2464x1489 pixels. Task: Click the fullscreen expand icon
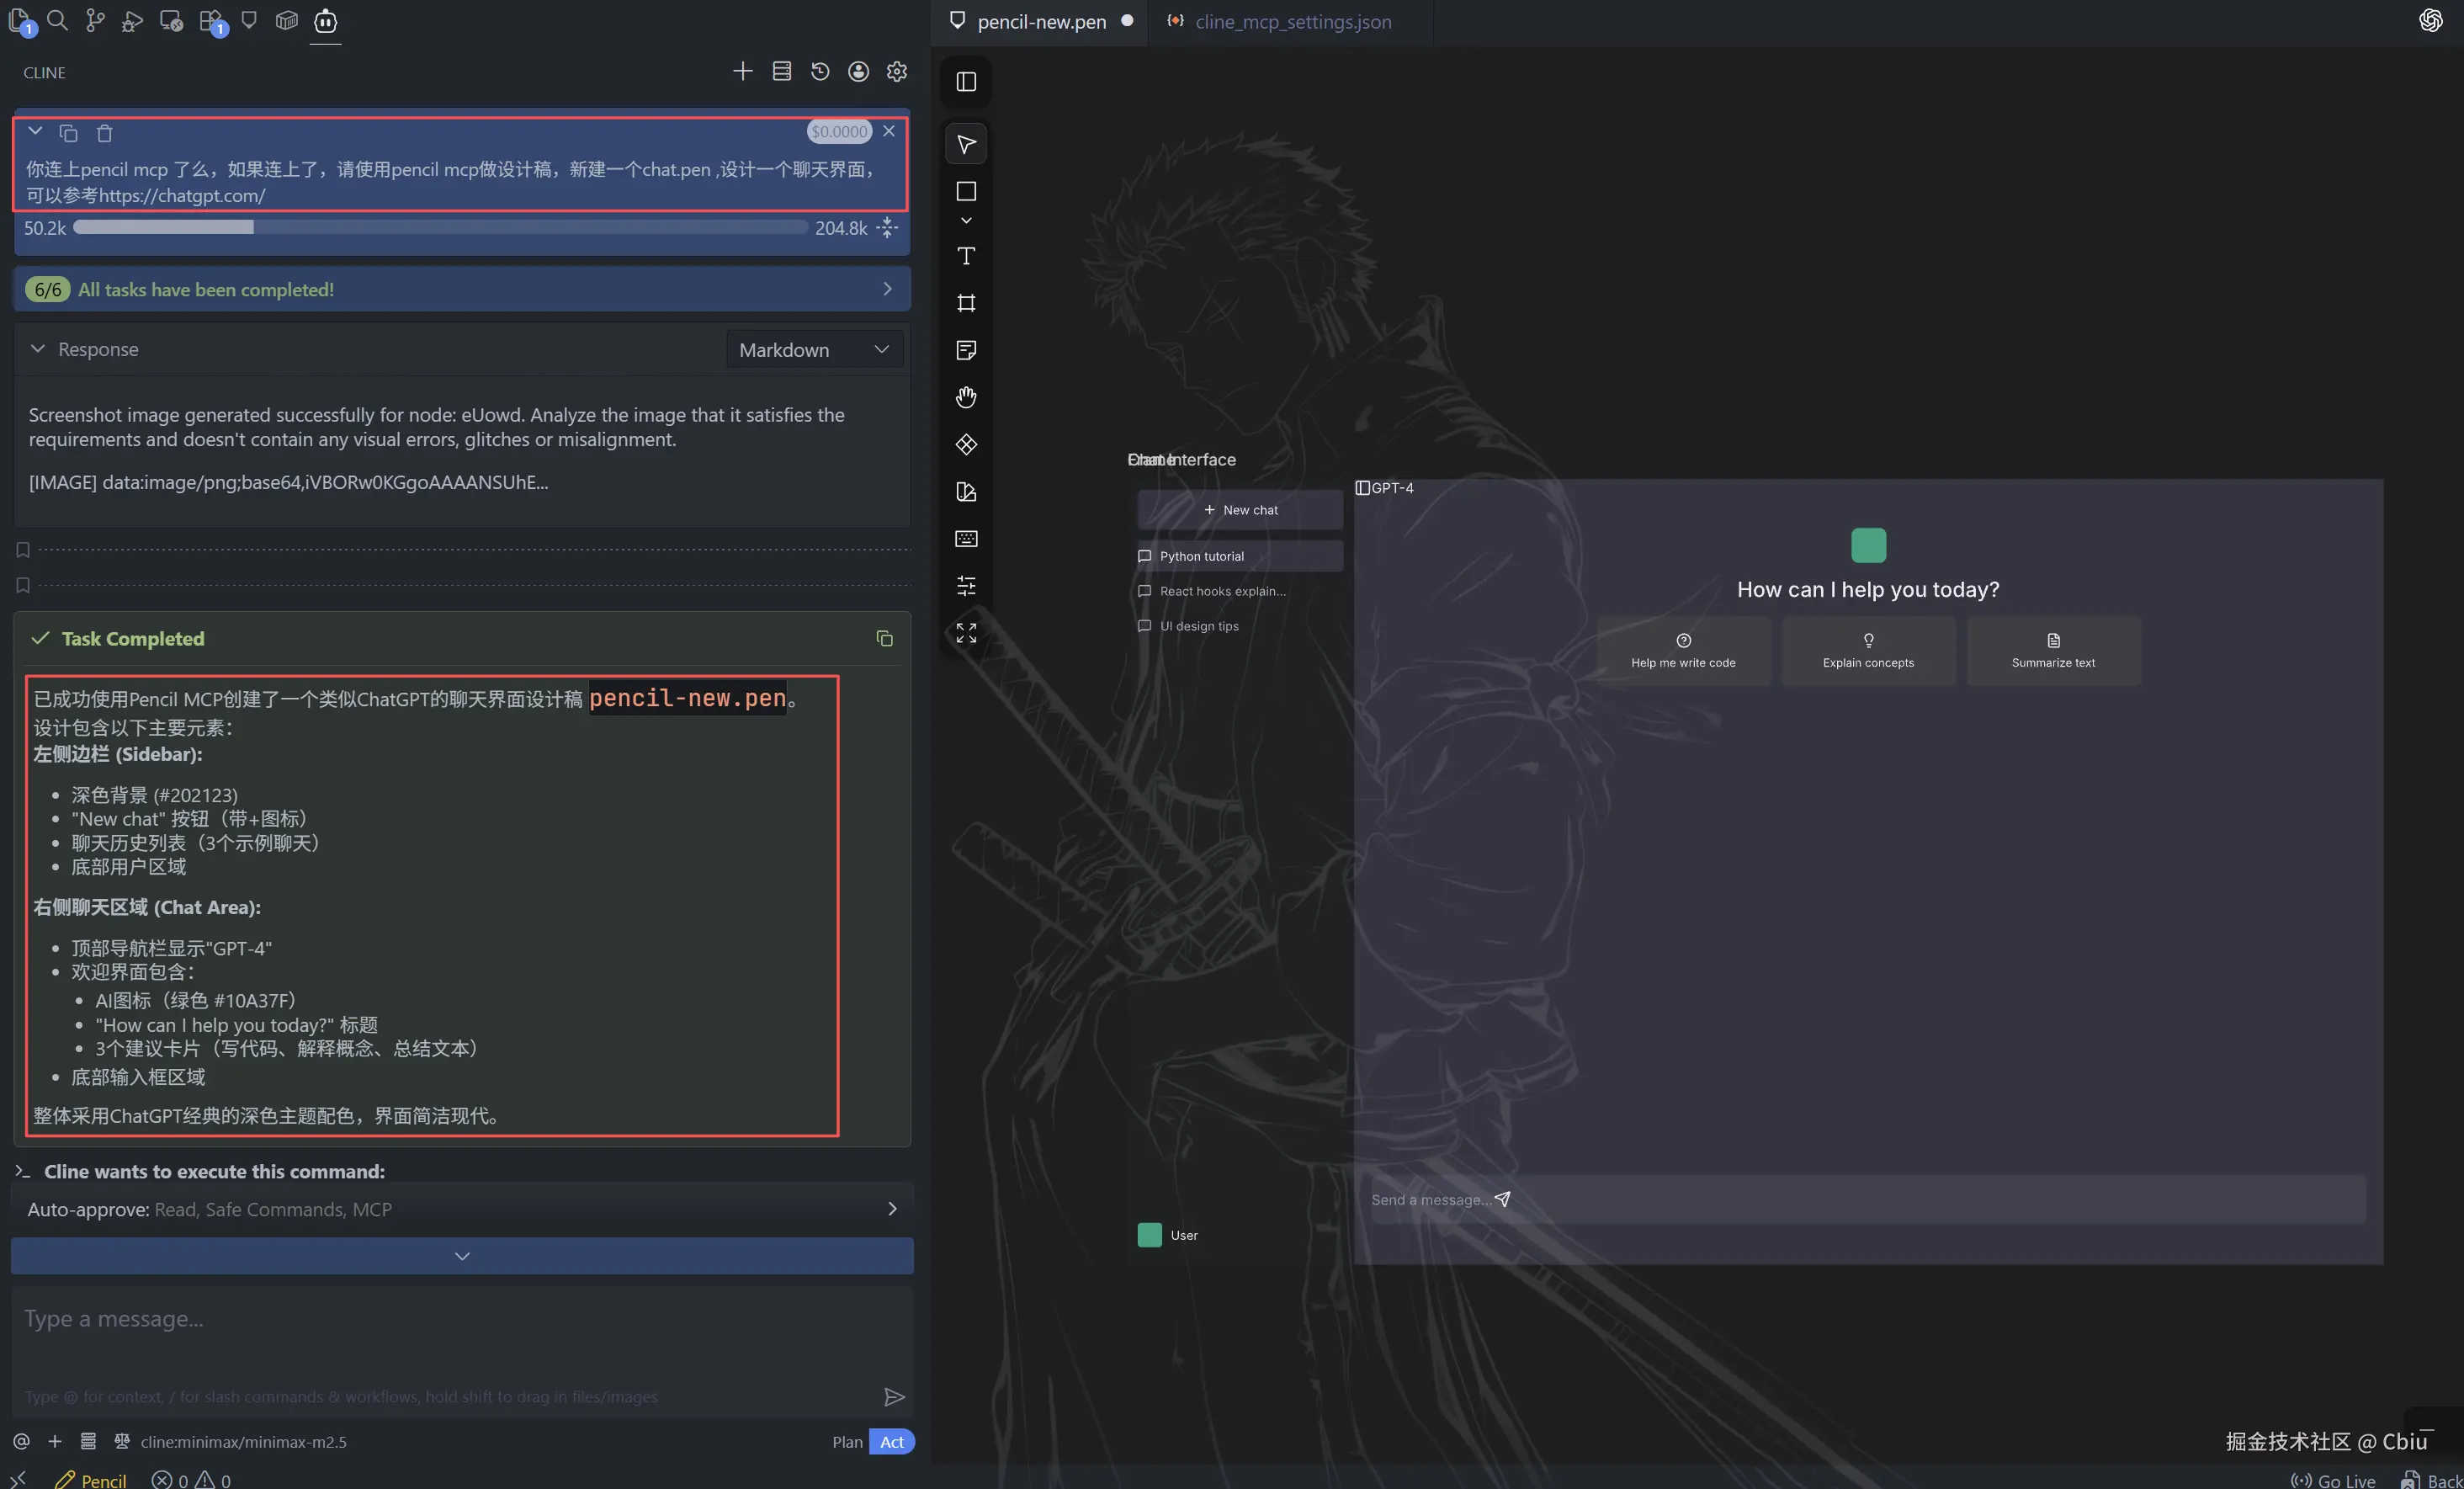[x=966, y=633]
